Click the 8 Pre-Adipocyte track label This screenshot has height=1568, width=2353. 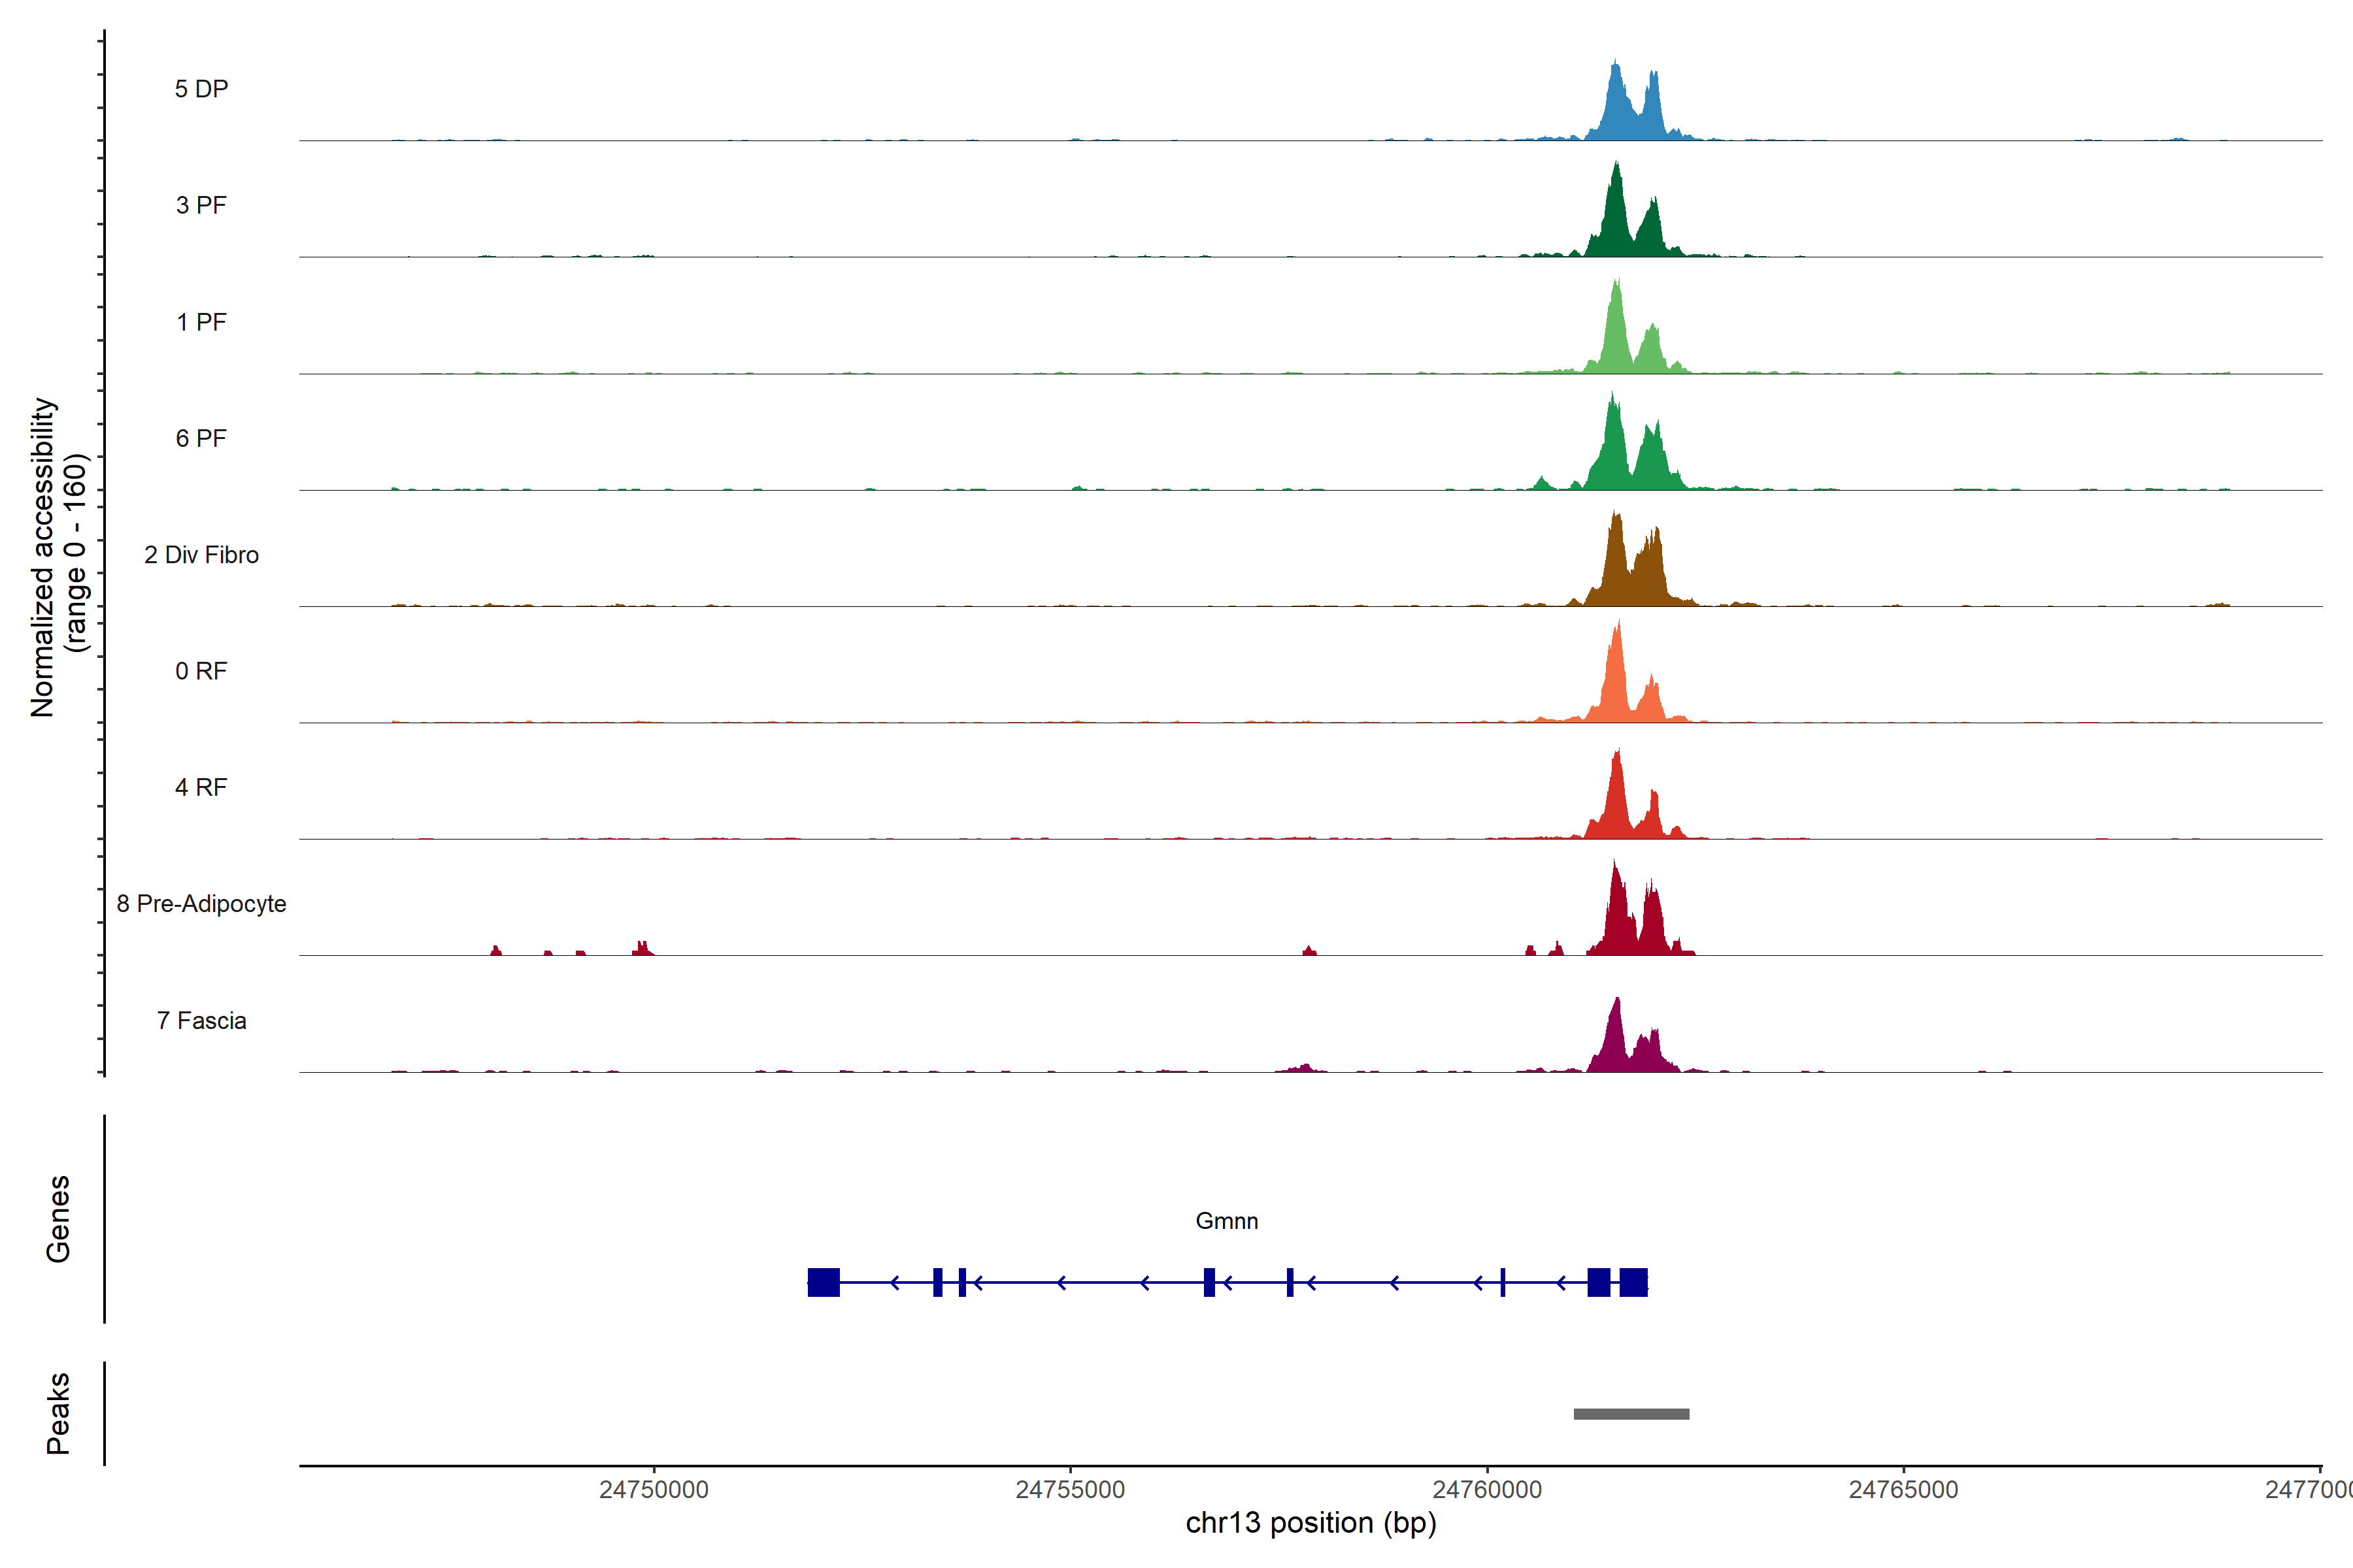(201, 904)
